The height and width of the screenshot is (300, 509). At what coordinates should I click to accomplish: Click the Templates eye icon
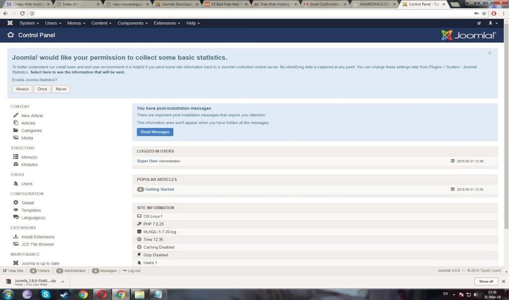click(15, 210)
